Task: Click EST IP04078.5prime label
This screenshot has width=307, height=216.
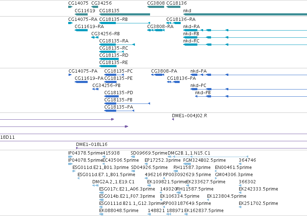Action: (85, 161)
